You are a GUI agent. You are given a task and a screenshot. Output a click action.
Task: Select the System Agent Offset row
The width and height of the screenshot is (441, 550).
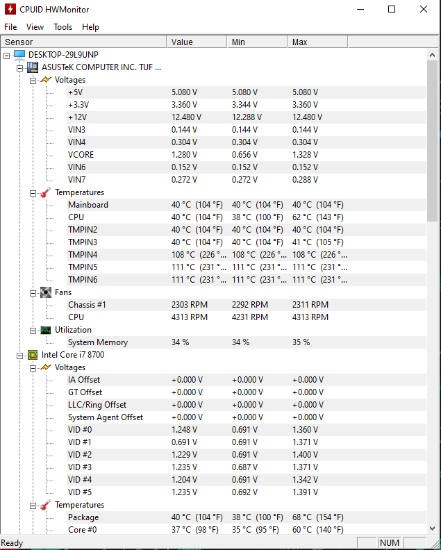coord(247,417)
